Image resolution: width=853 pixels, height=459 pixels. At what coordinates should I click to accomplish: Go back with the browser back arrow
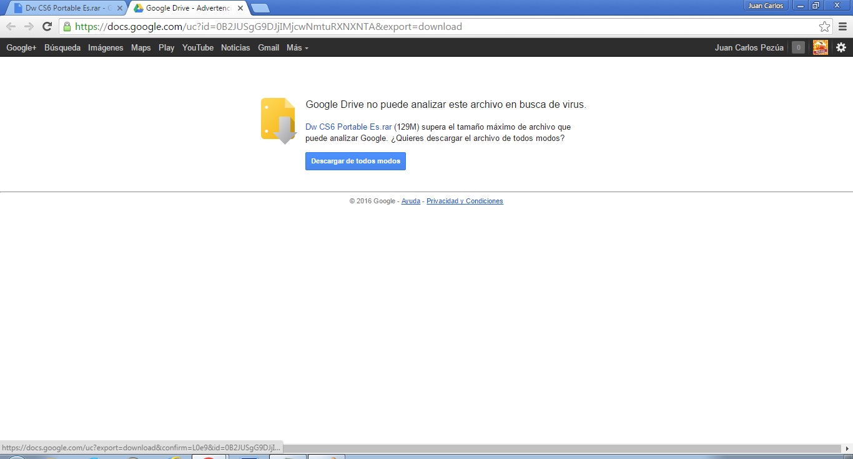tap(11, 26)
